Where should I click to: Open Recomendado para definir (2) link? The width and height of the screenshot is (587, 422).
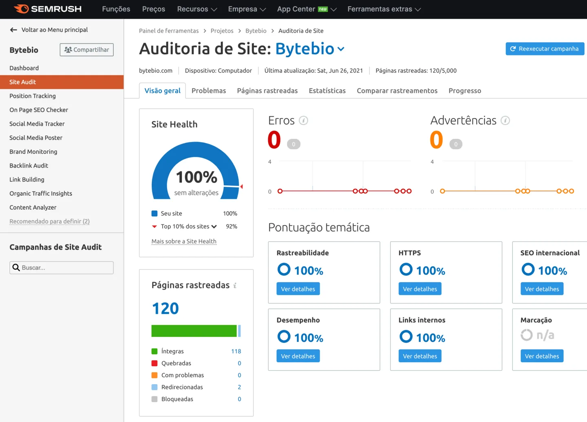coord(49,221)
